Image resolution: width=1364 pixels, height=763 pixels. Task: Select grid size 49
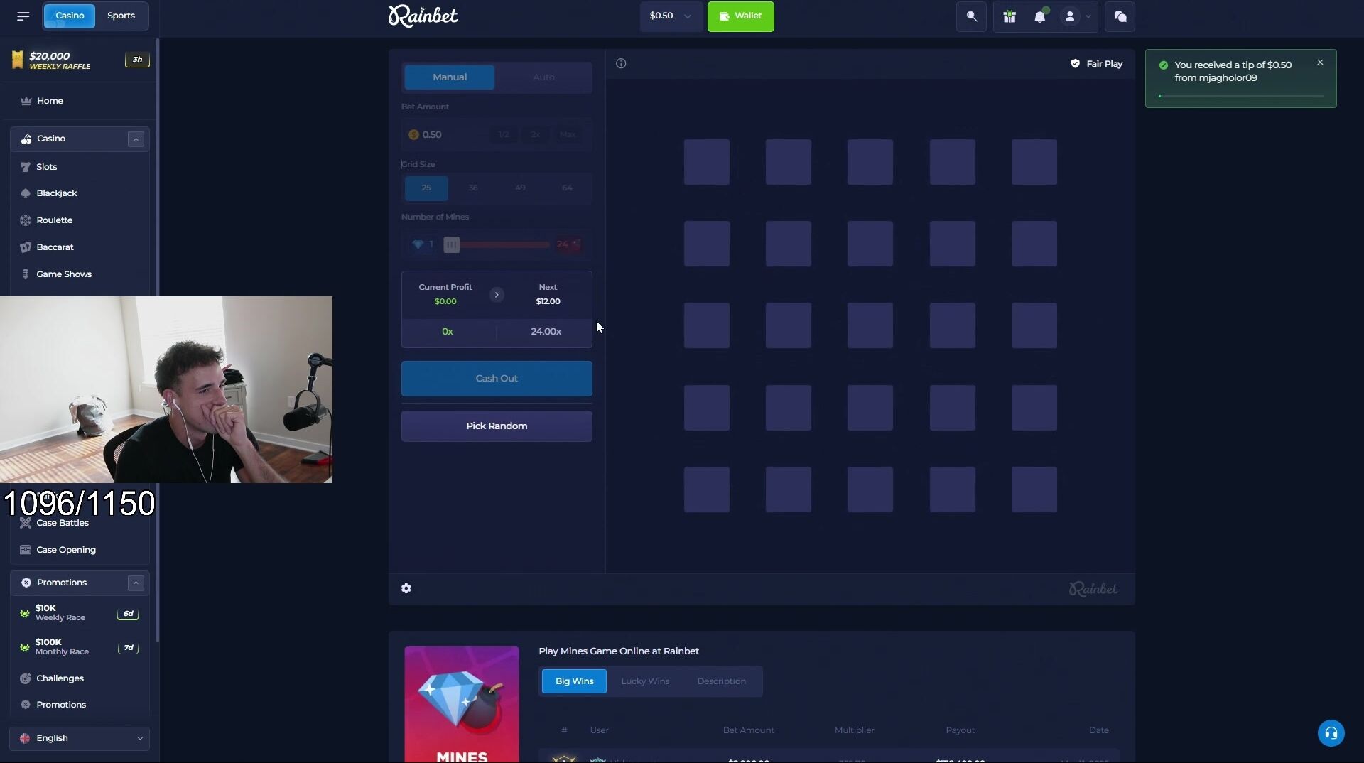click(520, 188)
